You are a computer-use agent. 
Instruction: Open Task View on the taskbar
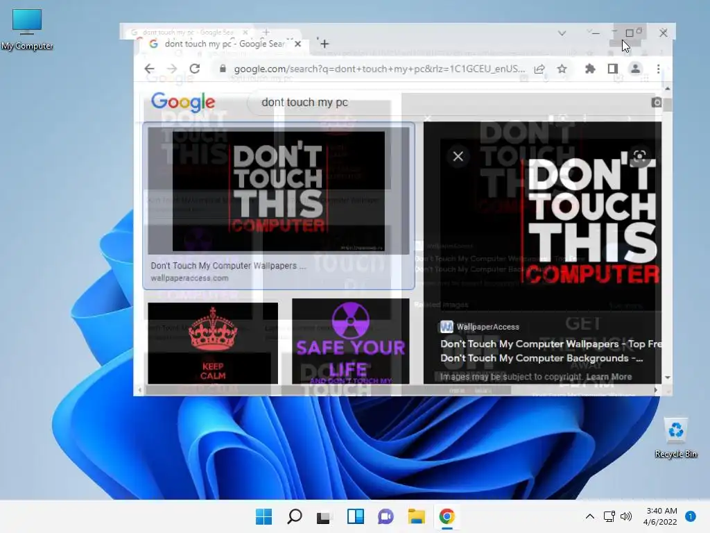pyautogui.click(x=324, y=516)
